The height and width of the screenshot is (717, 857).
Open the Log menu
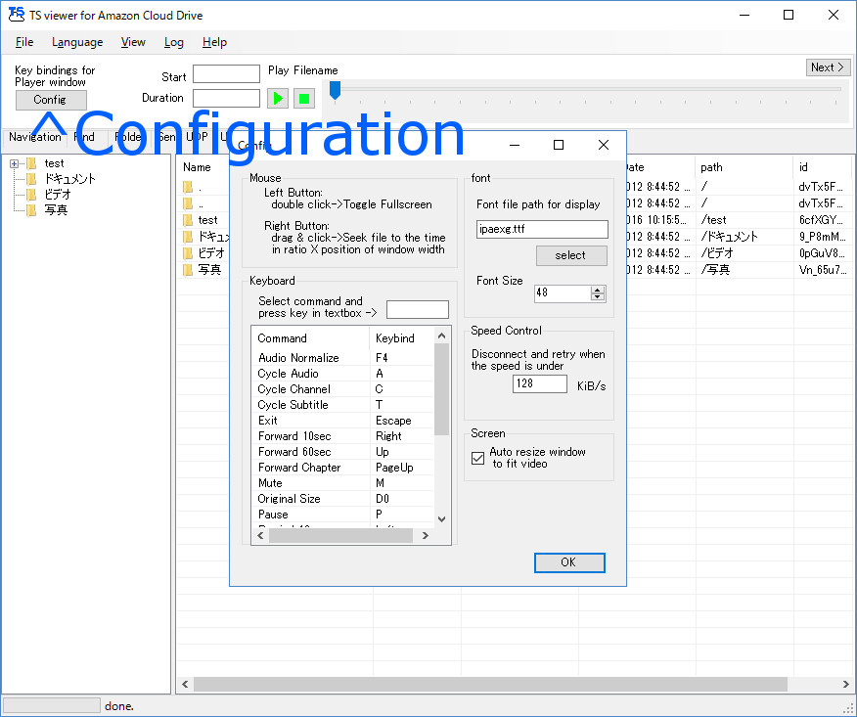(173, 42)
